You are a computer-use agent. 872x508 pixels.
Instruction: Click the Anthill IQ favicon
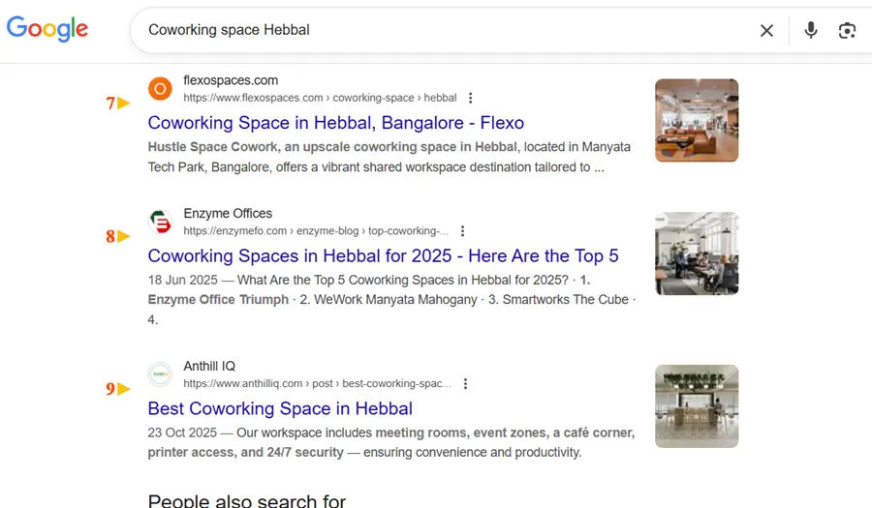160,374
